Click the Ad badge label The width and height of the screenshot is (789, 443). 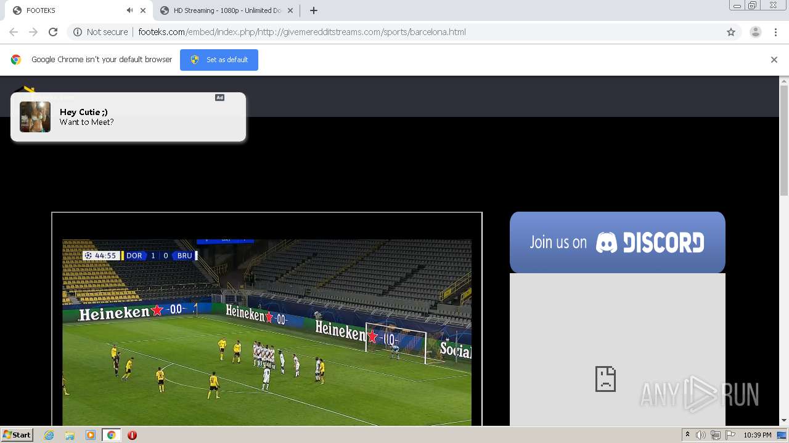tap(219, 97)
